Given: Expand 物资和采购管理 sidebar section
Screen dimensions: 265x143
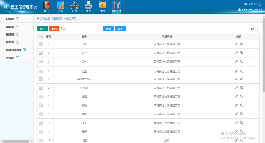Looking at the screenshot, I should 15,50.
